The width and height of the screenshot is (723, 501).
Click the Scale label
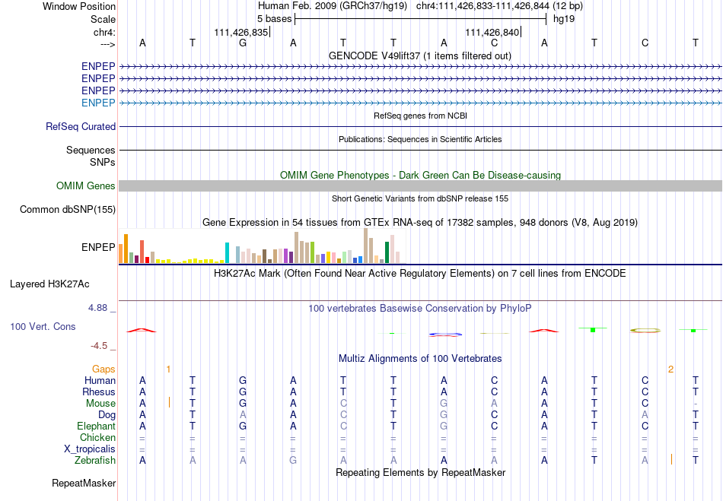pos(103,19)
